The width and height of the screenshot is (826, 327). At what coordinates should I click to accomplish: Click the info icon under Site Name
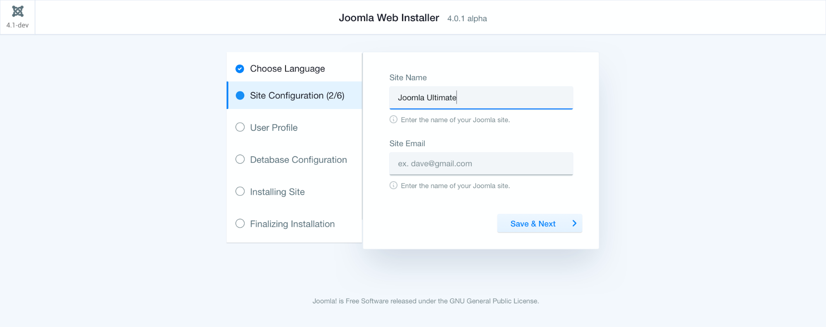(x=393, y=119)
